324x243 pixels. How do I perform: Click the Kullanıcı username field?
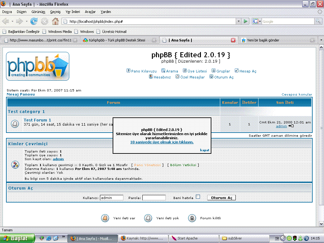pyautogui.click(x=112, y=198)
